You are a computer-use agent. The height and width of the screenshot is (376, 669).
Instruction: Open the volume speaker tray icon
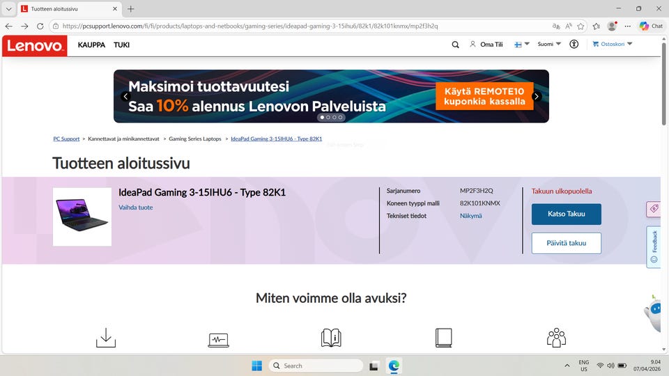[610, 366]
